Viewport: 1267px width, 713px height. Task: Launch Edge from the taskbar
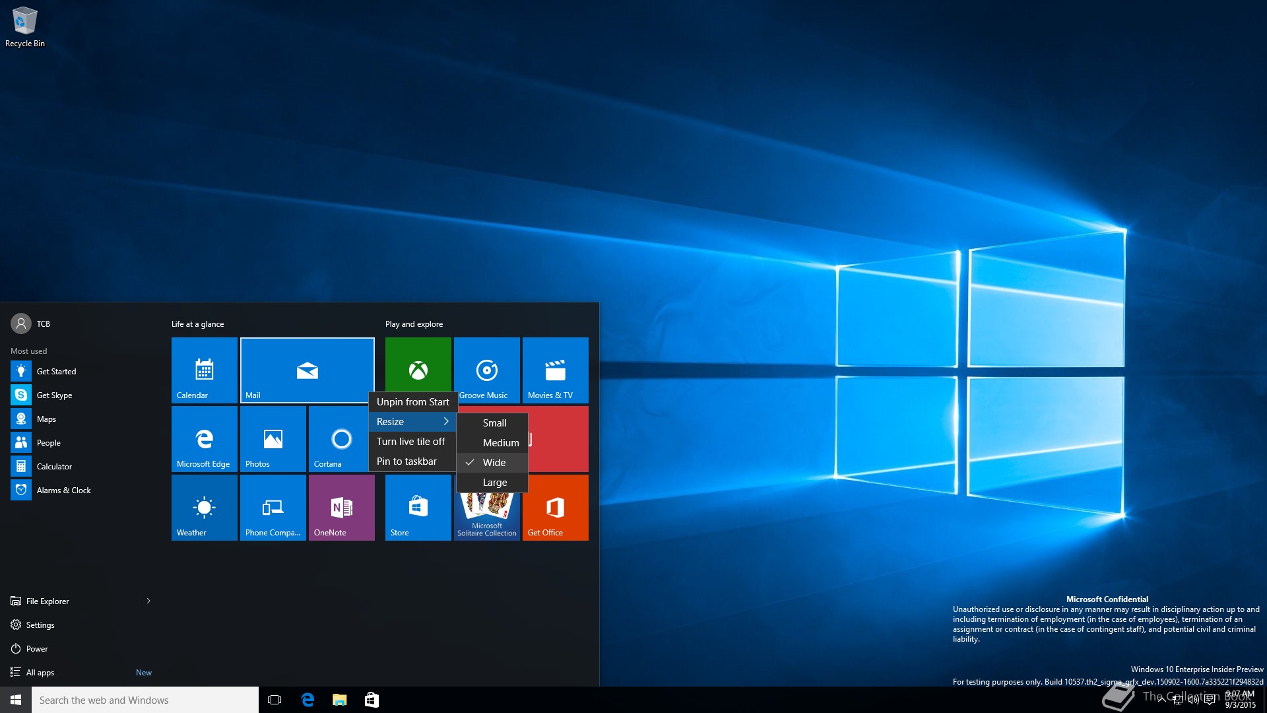click(307, 700)
